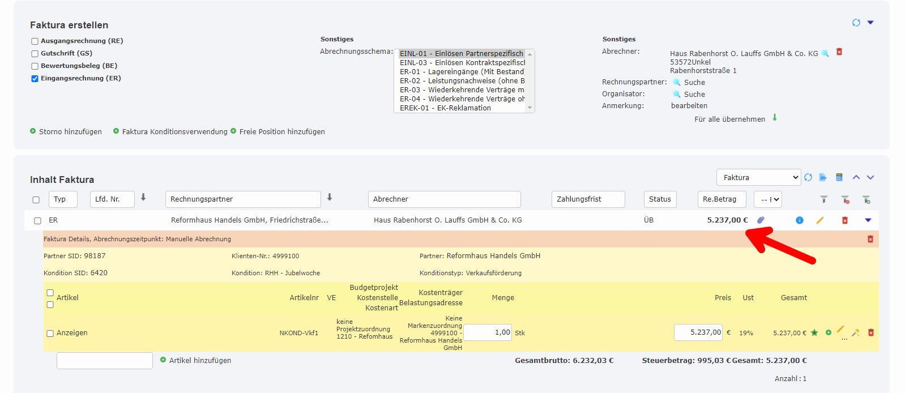The height and width of the screenshot is (393, 905).
Task: Click the funnel icon with green plus
Action: point(866,199)
